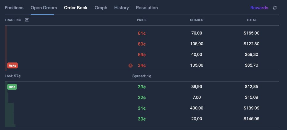Select the 61¢ ask price
The height and width of the screenshot is (130, 287).
point(142,33)
